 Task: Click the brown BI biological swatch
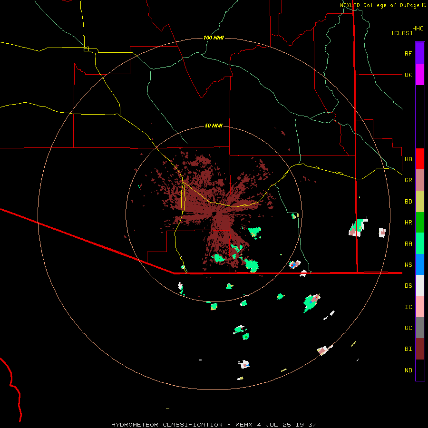click(420, 349)
